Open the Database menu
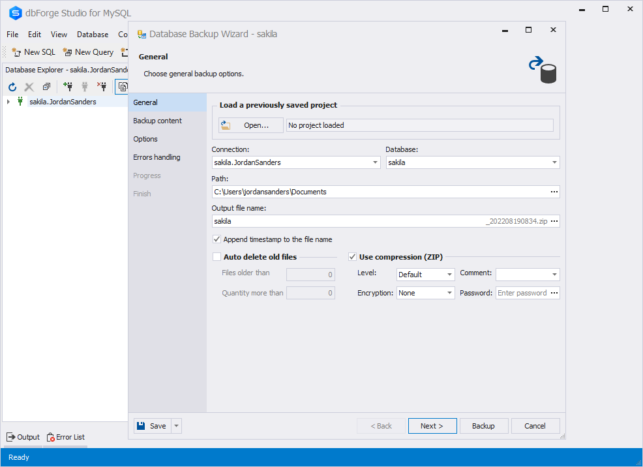 93,35
